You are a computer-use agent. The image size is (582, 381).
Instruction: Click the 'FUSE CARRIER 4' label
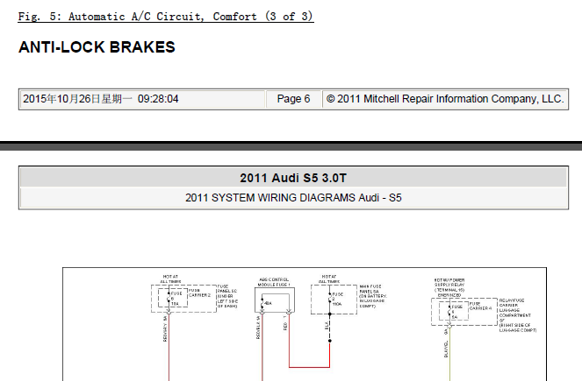pos(480,306)
